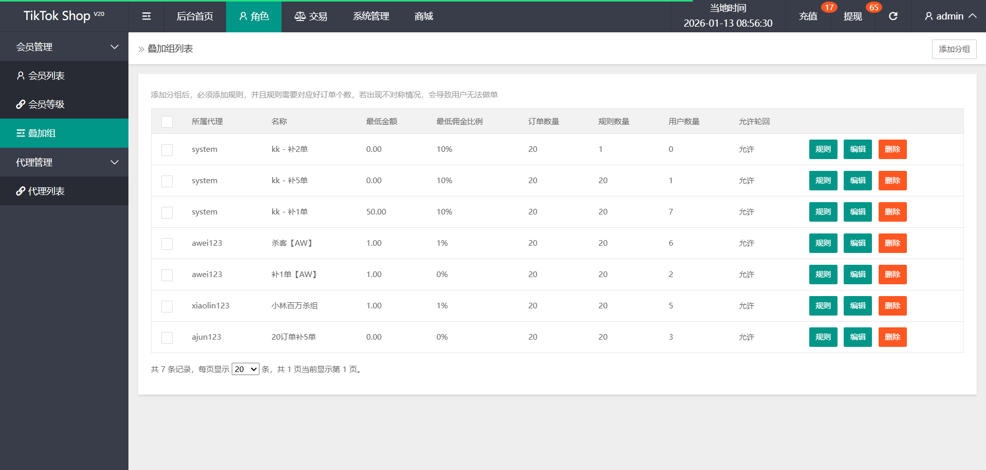Click the refresh icon in top bar
The height and width of the screenshot is (470, 986).
pyautogui.click(x=893, y=16)
